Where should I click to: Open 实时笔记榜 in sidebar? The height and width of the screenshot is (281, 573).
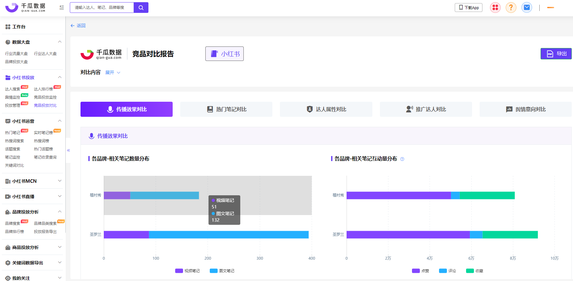click(x=43, y=133)
